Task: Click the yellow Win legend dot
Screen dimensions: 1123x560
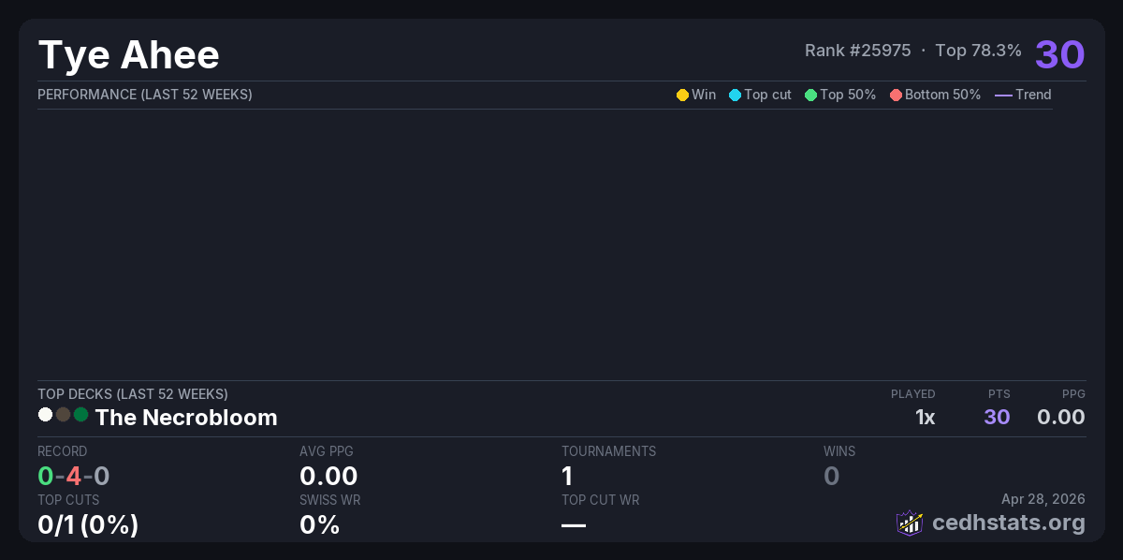Action: click(682, 95)
